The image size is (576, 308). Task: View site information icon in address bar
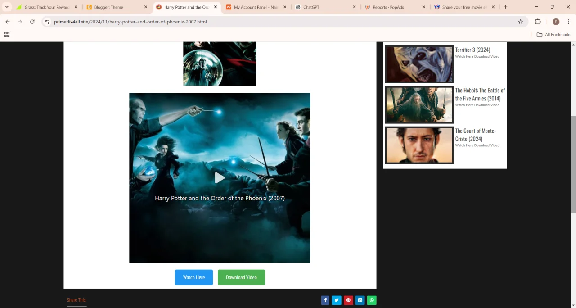47,22
